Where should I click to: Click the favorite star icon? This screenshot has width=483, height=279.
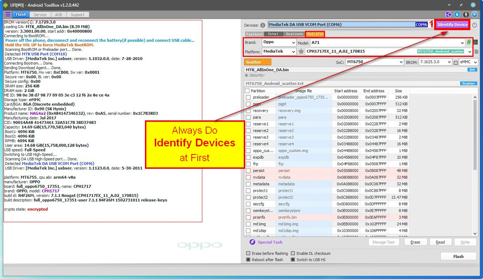(x=301, y=52)
